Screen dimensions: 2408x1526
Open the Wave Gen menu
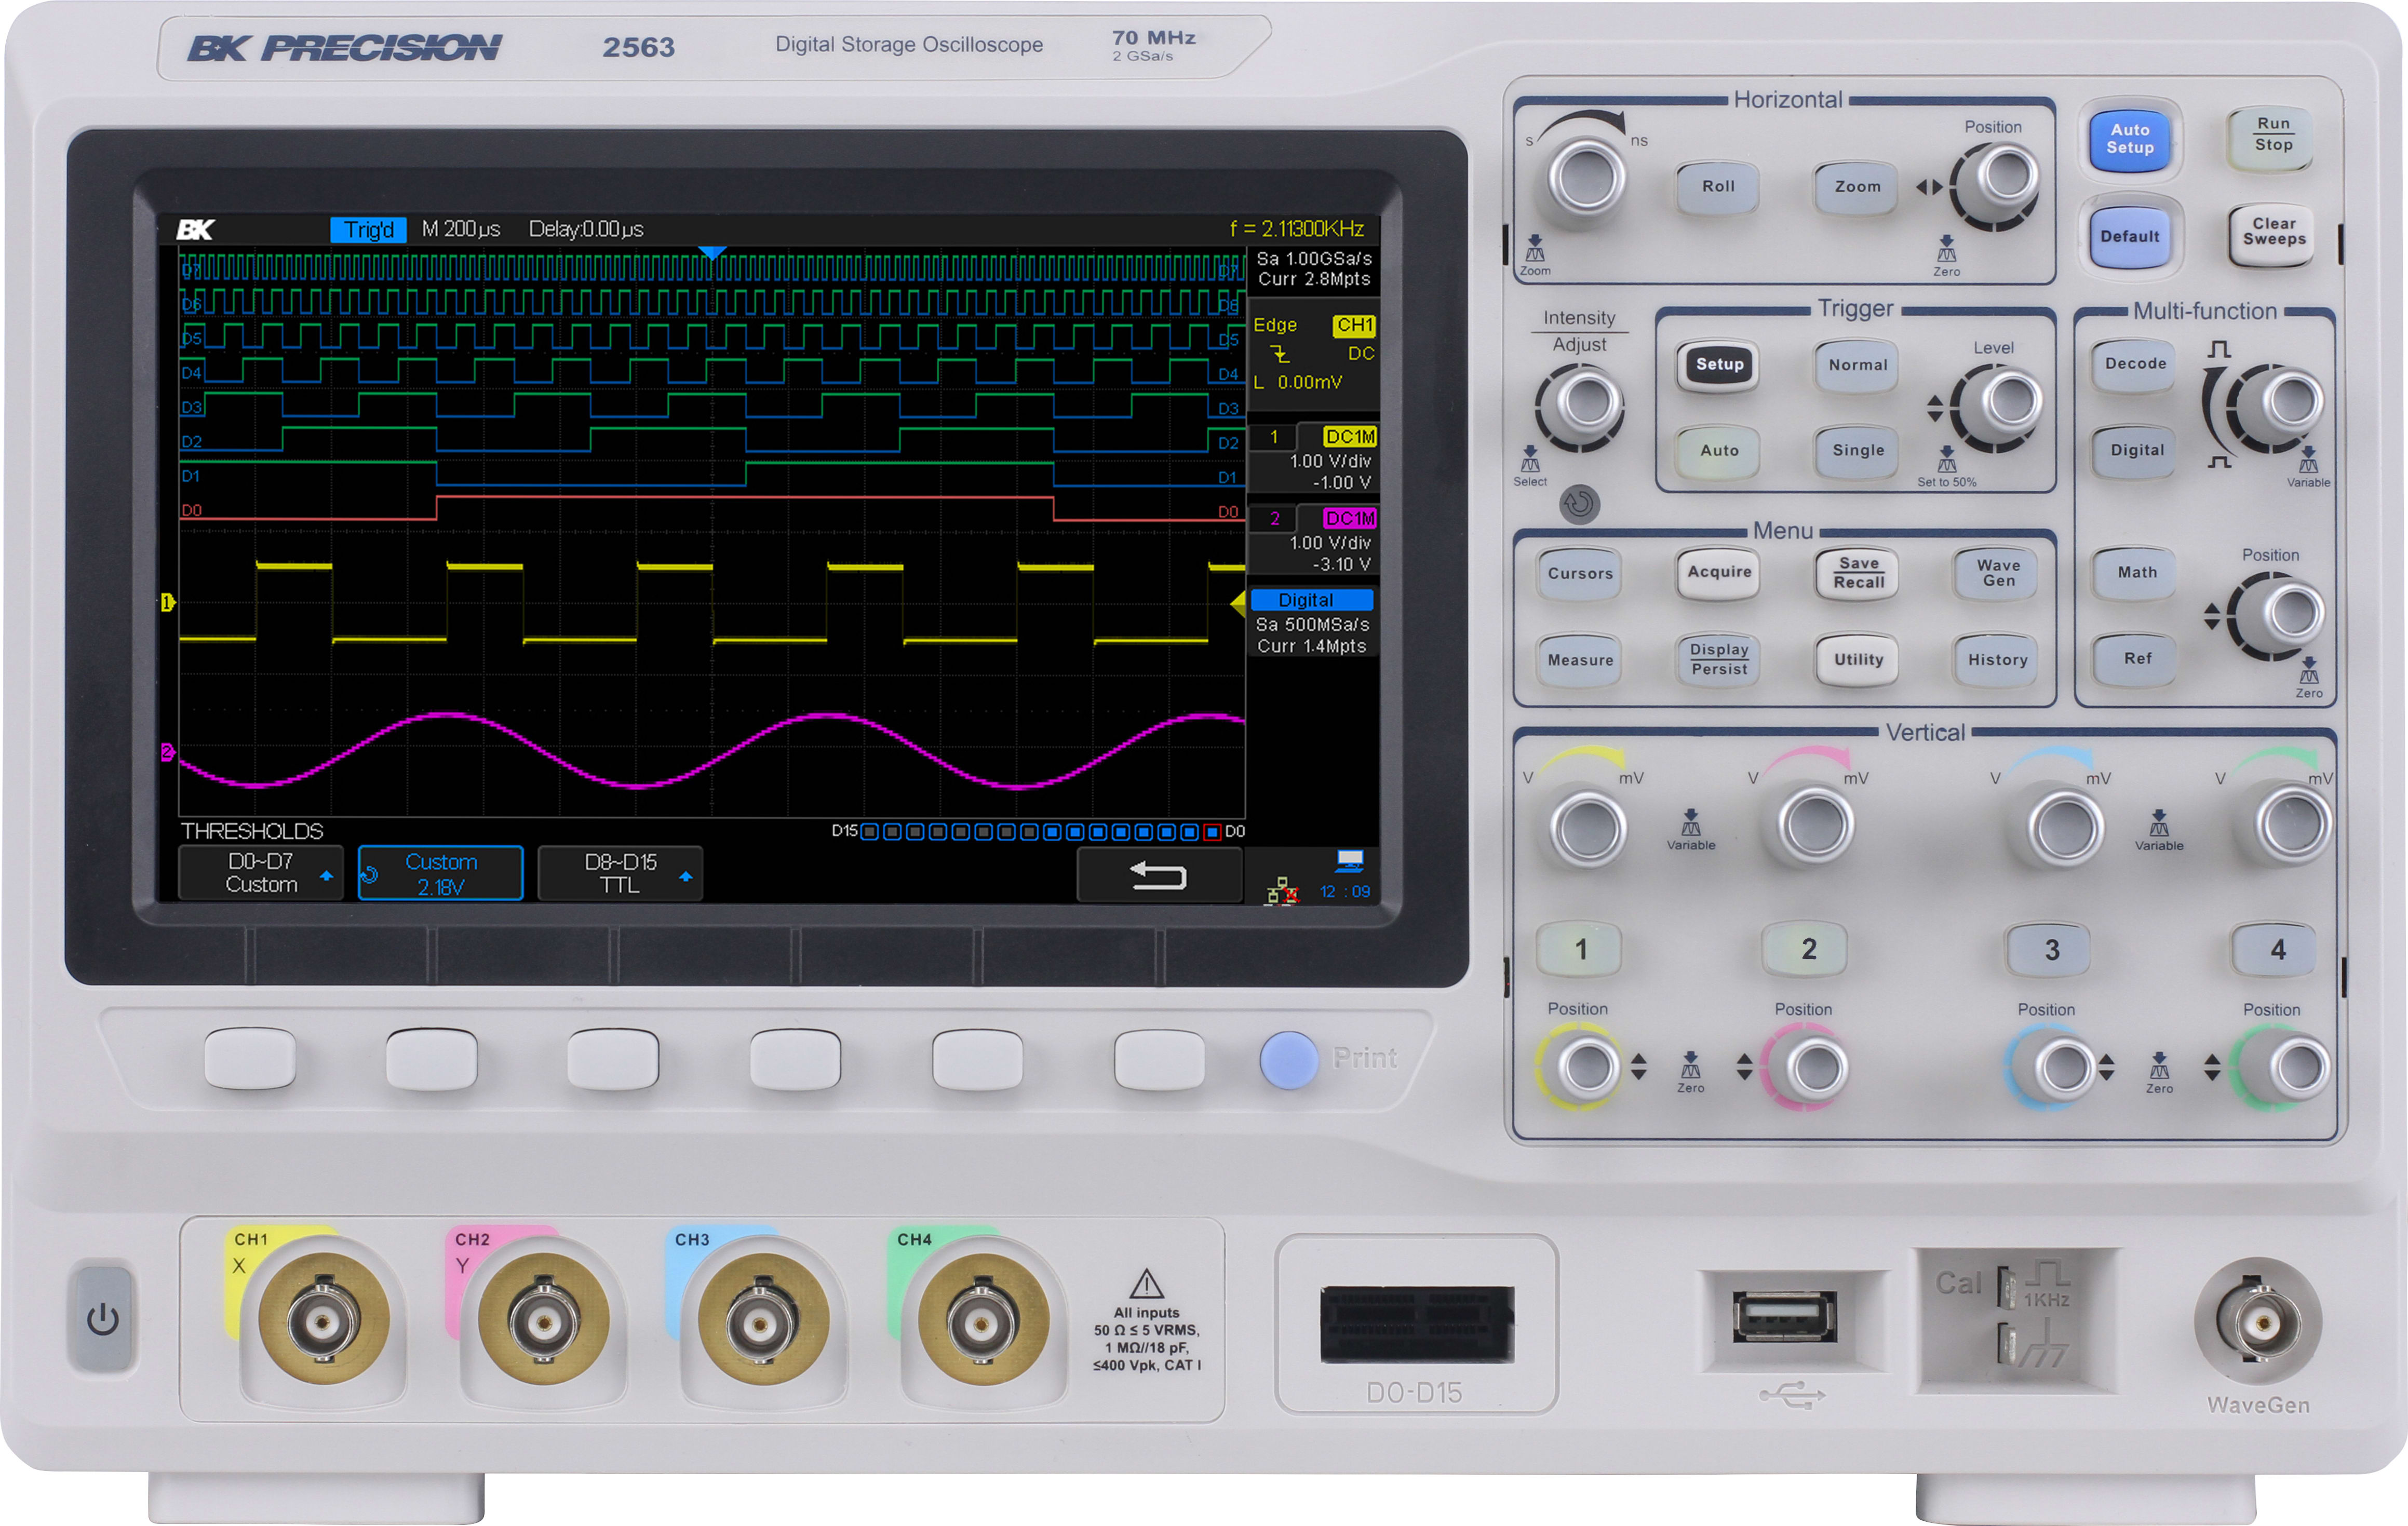click(x=1995, y=574)
